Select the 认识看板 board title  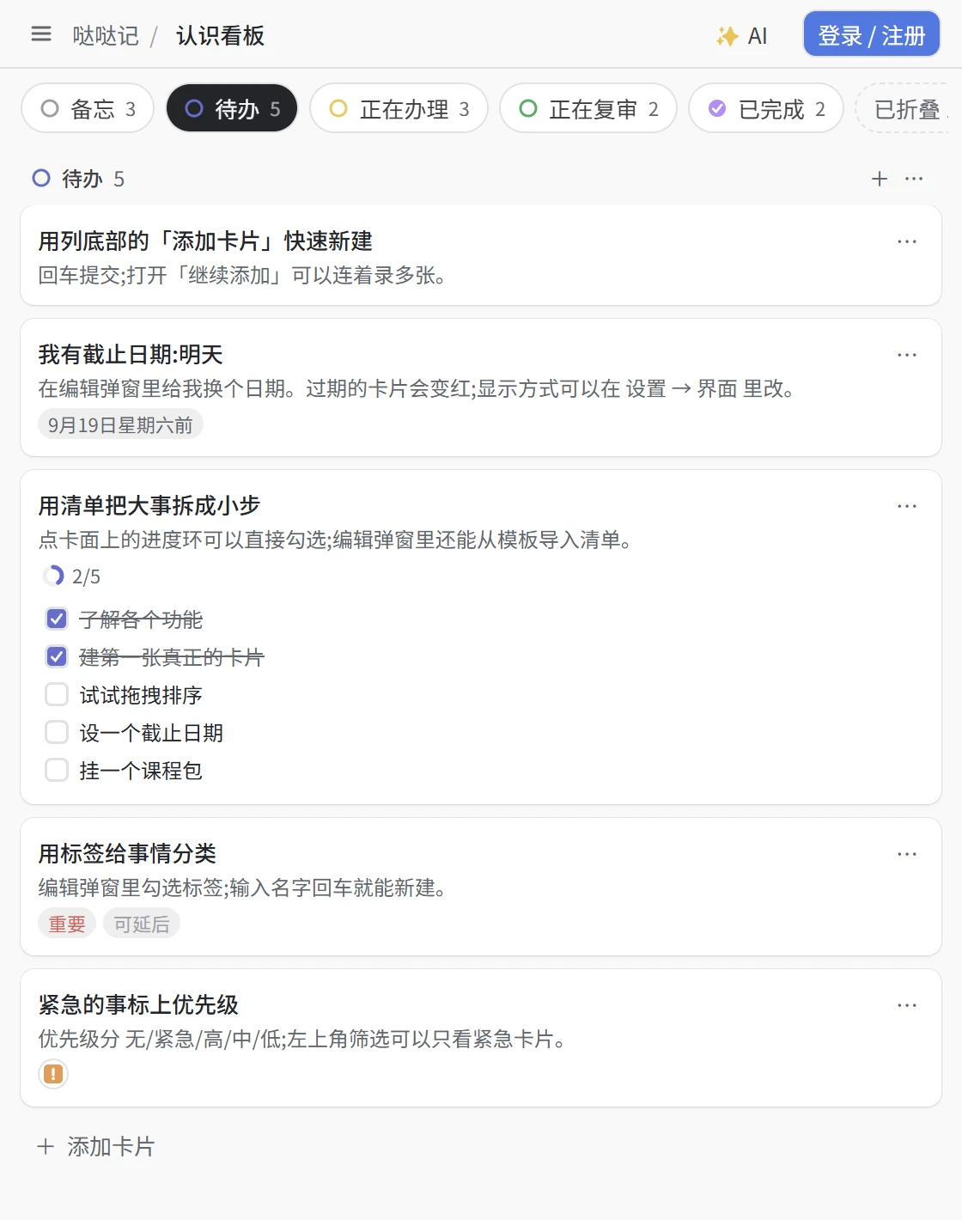coord(220,36)
